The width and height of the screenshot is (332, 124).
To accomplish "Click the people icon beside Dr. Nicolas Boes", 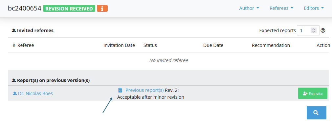I will click(x=14, y=93).
